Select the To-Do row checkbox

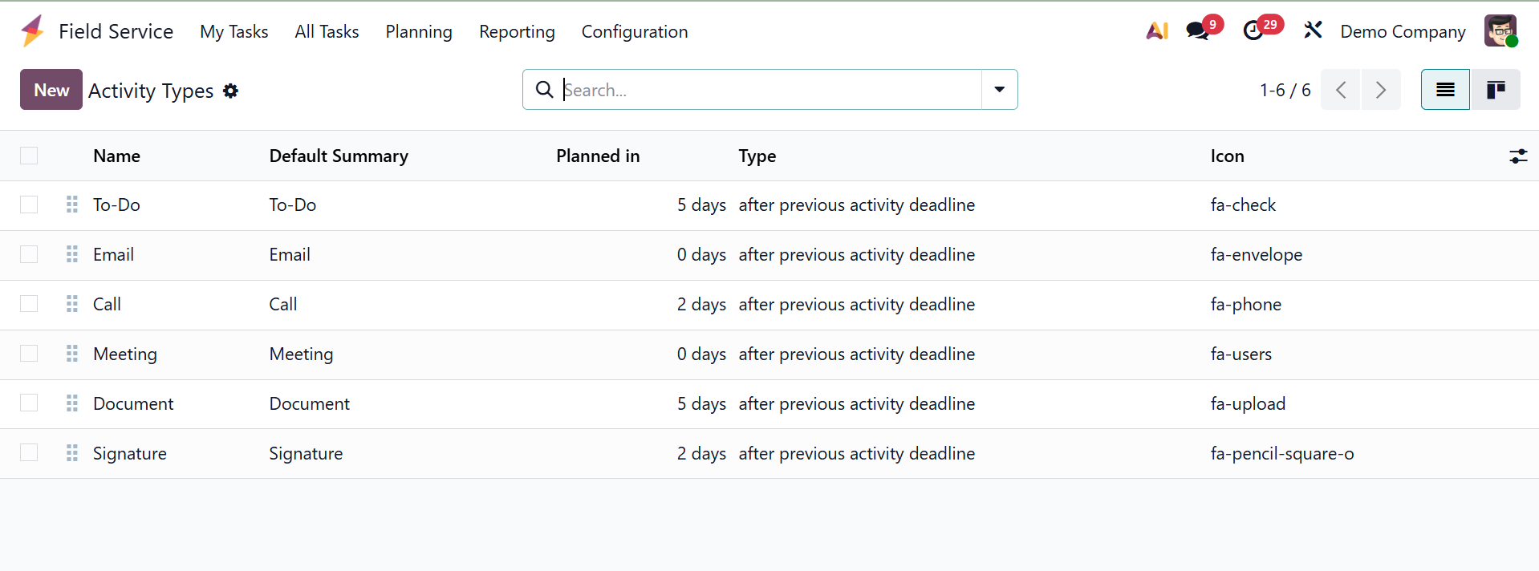(29, 205)
